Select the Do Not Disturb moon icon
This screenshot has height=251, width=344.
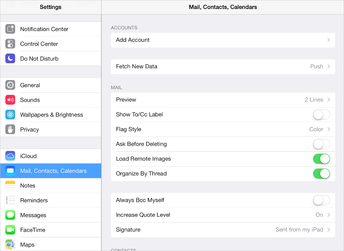(10, 59)
